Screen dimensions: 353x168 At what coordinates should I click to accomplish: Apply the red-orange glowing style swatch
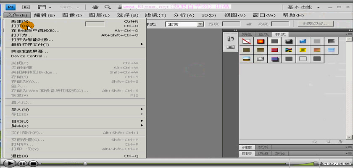point(261,42)
